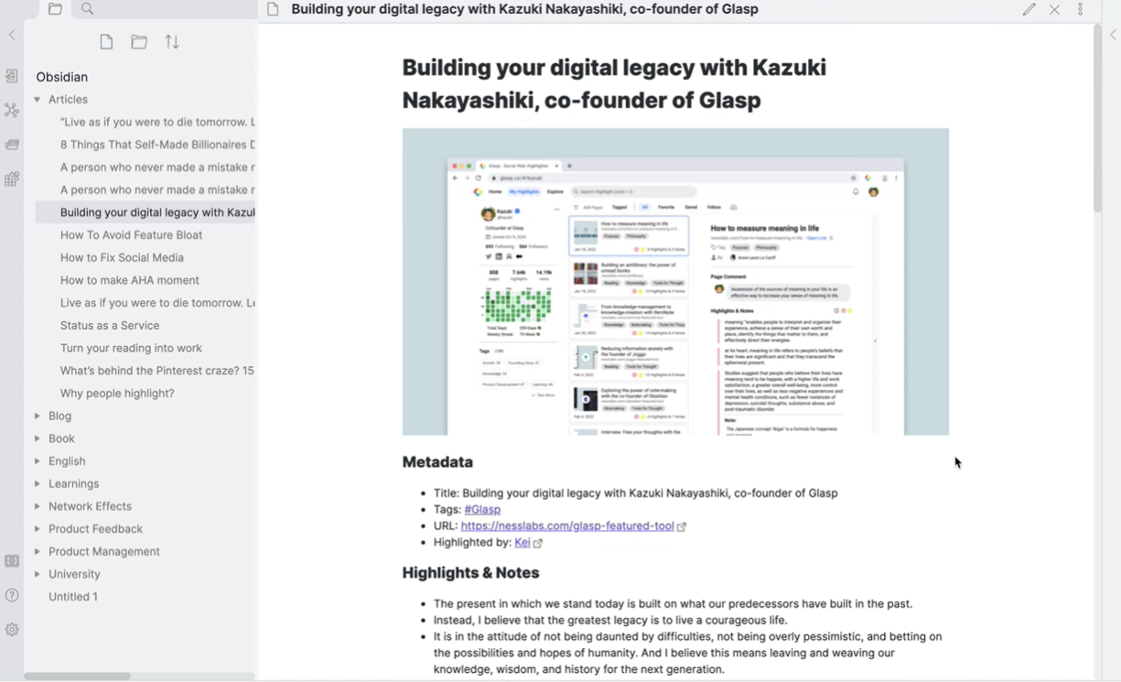Open the help icon

[12, 595]
